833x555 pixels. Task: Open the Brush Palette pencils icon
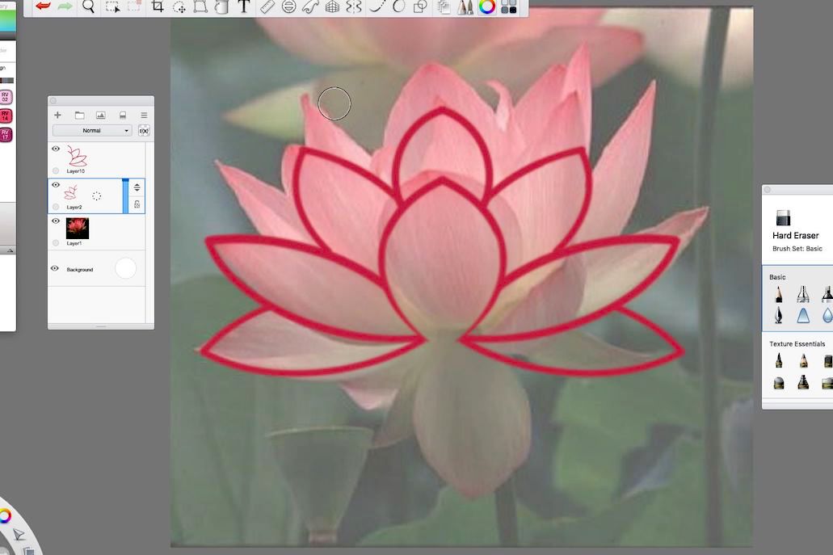(465, 7)
